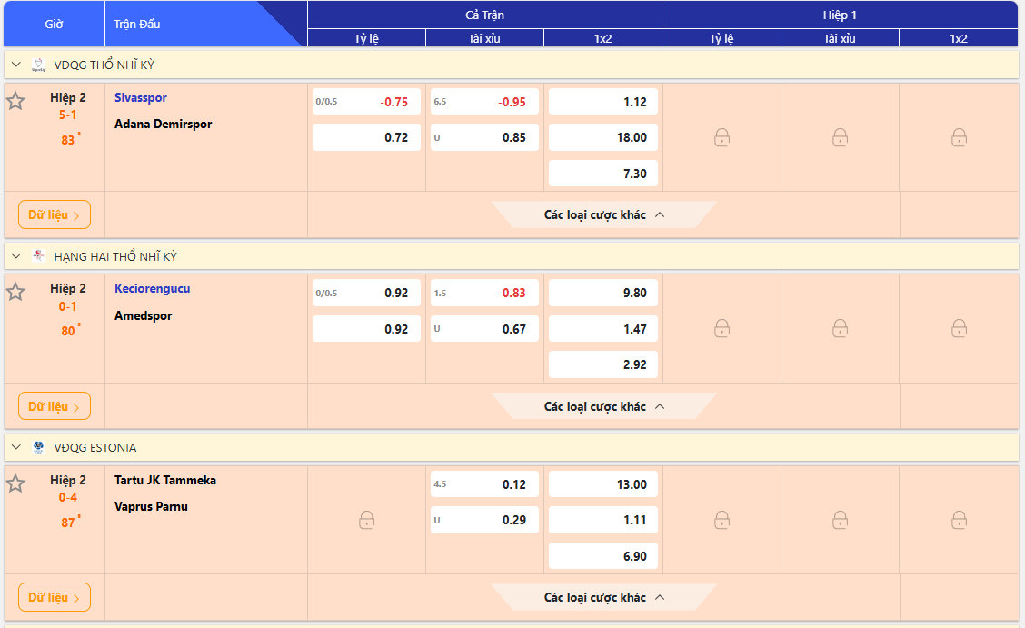Click the Hiệp 1 header
The height and width of the screenshot is (628, 1025).
(x=840, y=15)
